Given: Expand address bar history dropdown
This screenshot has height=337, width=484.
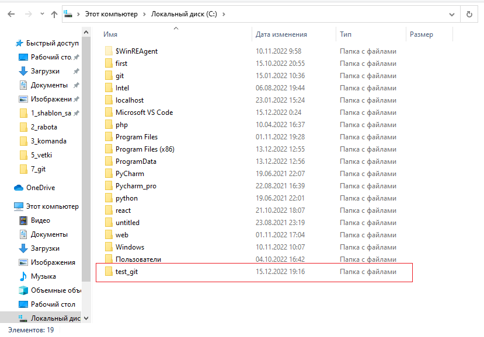Looking at the screenshot, I should pos(451,14).
